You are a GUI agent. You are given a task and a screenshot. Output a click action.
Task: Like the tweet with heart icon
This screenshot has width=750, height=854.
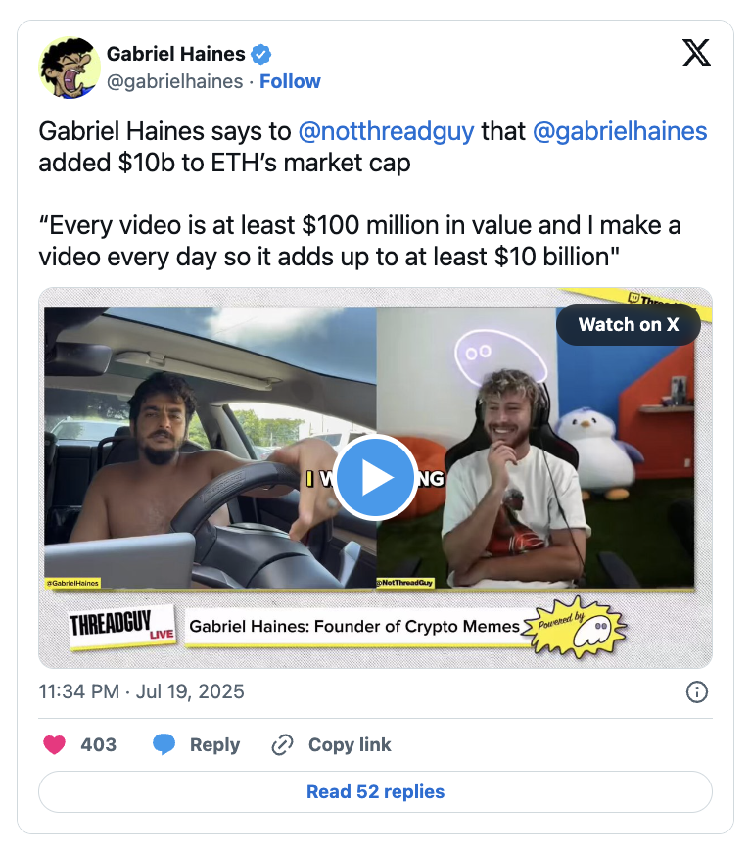click(55, 744)
